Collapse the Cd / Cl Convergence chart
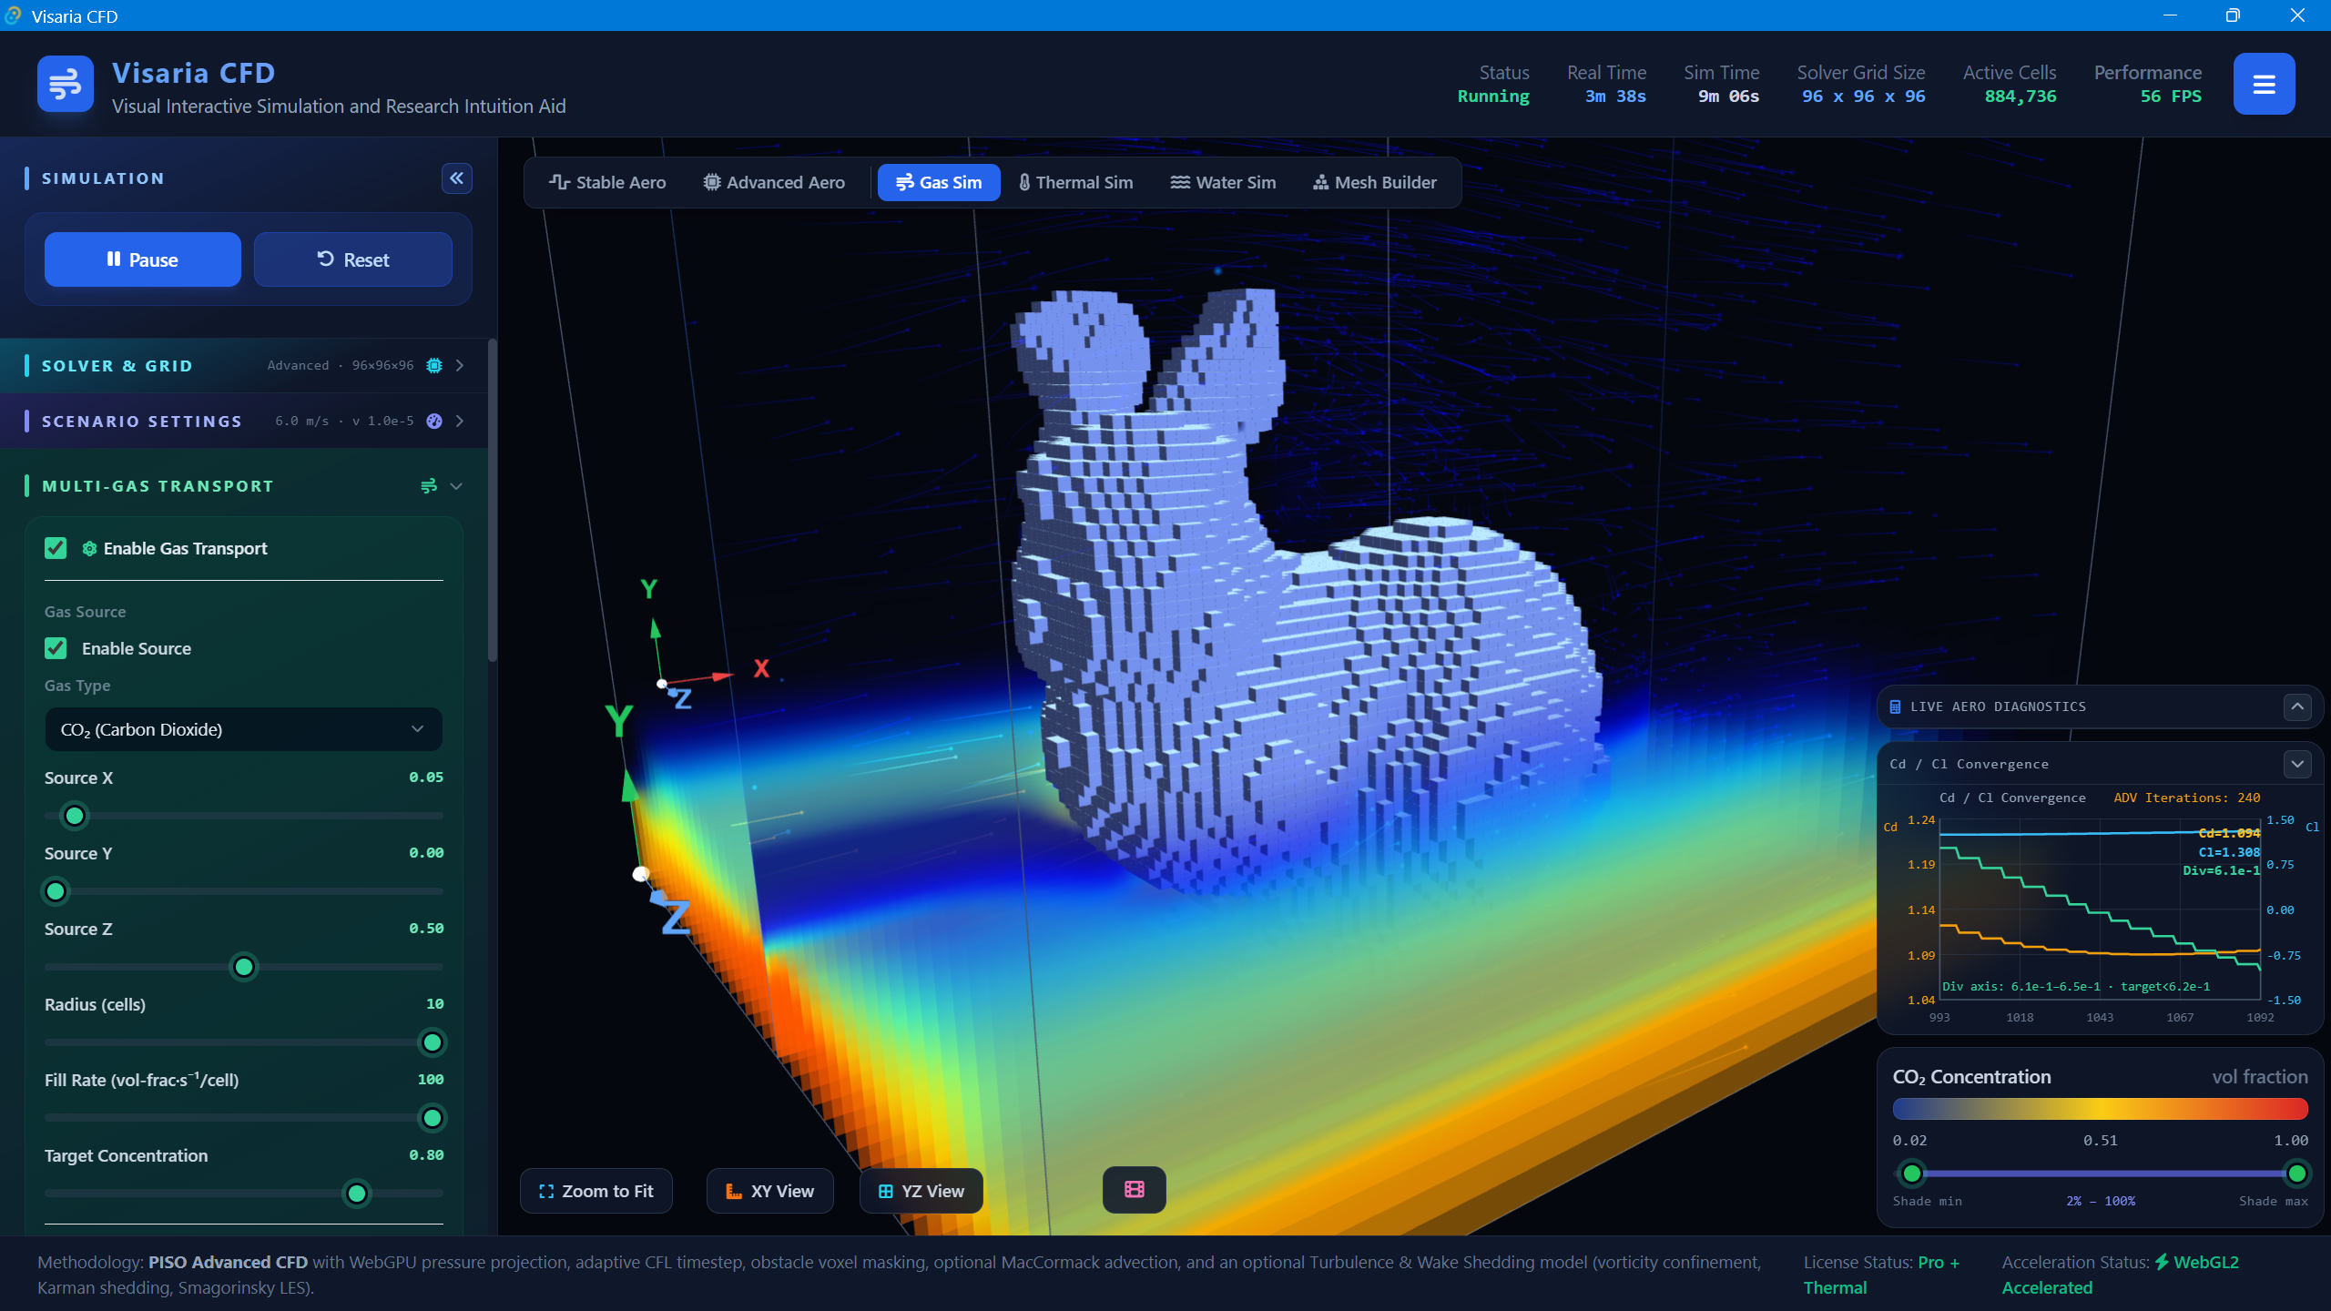2331x1311 pixels. coord(2297,764)
